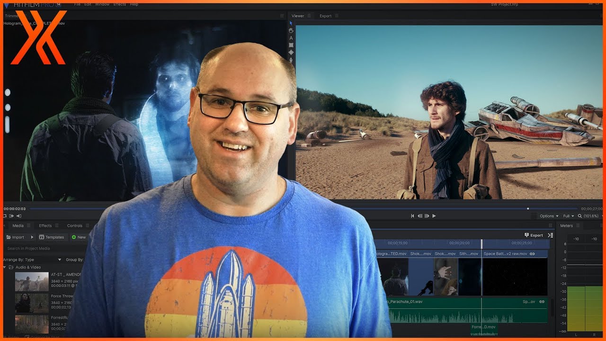
Task: Select the Force Throw media thumbnail
Action: (x=32, y=303)
